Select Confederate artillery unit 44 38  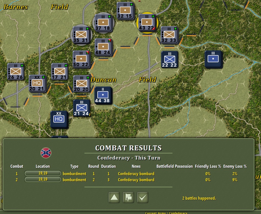click(x=103, y=96)
